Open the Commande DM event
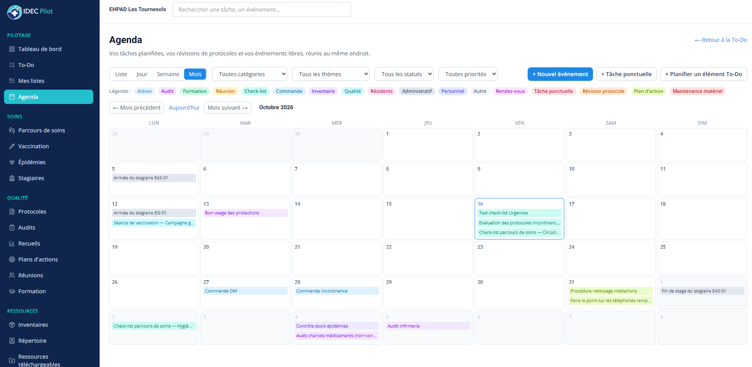This screenshot has width=752, height=367. click(x=245, y=291)
